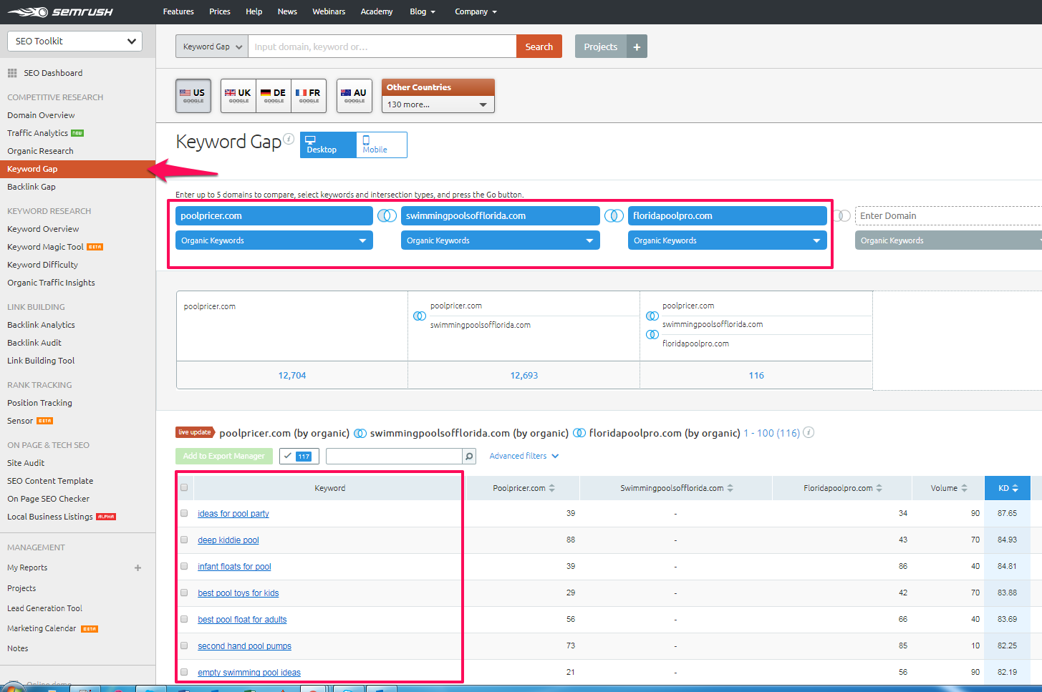The height and width of the screenshot is (692, 1042).
Task: Click the Projects button
Action: (x=600, y=47)
